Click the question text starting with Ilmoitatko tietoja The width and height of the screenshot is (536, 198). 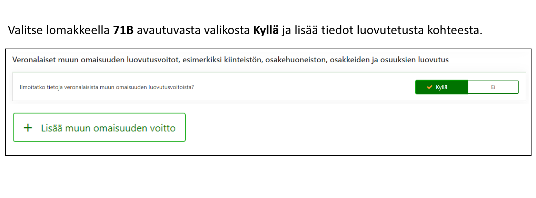coord(107,87)
